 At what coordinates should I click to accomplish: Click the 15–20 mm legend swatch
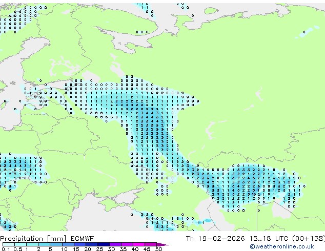coord(80,244)
